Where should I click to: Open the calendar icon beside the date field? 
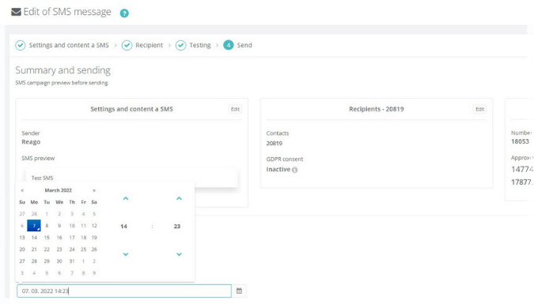239,291
